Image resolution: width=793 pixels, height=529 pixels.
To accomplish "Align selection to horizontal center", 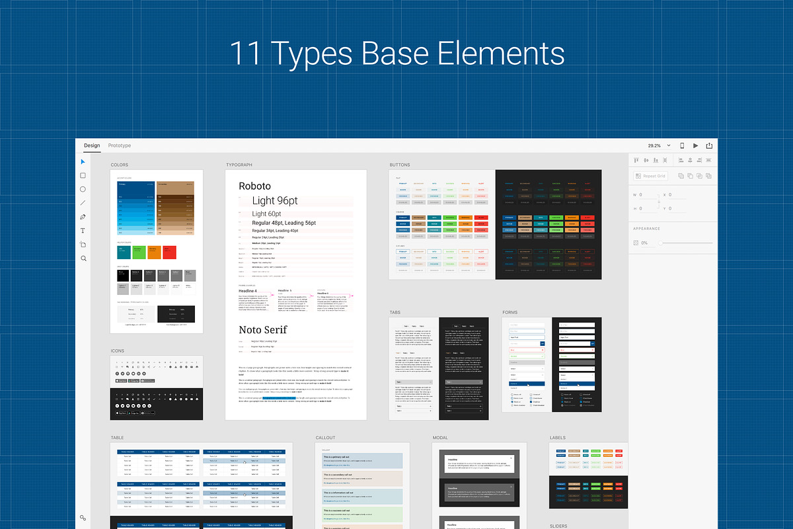I will tap(690, 160).
